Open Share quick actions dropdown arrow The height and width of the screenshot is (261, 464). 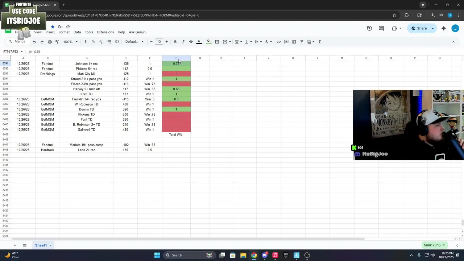point(432,28)
